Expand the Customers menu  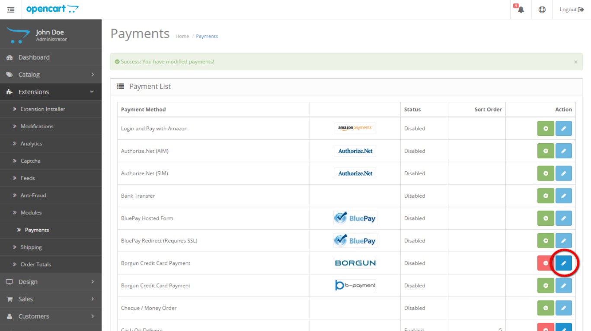pyautogui.click(x=51, y=316)
